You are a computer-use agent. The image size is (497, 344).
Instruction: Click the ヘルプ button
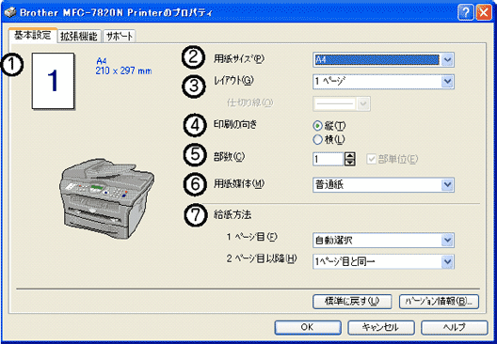[455, 327]
